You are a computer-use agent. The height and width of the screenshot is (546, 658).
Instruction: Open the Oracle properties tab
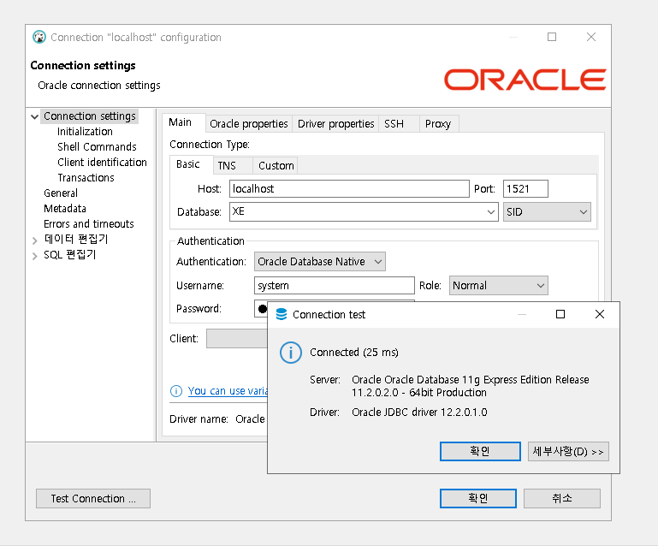249,124
